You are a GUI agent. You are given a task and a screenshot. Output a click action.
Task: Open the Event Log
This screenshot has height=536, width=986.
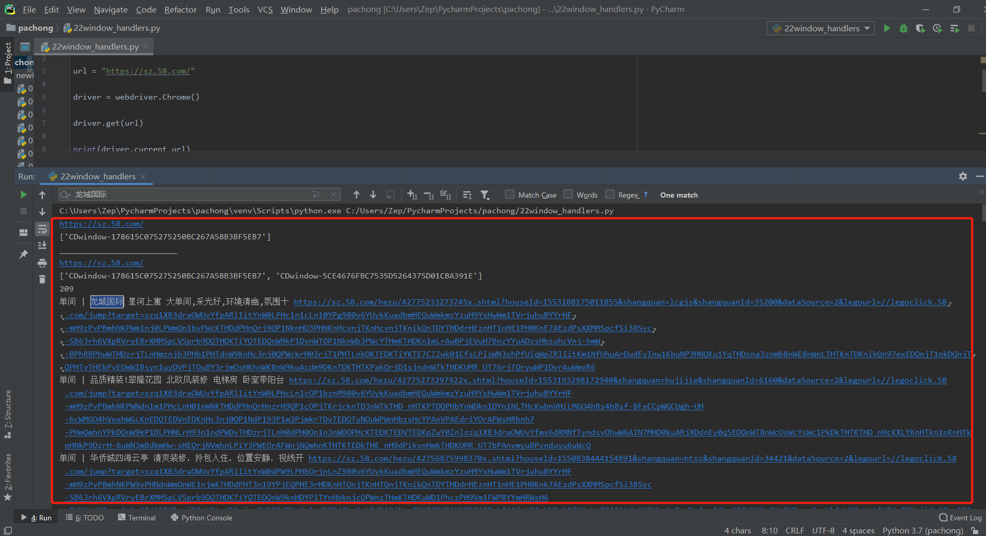(x=960, y=517)
